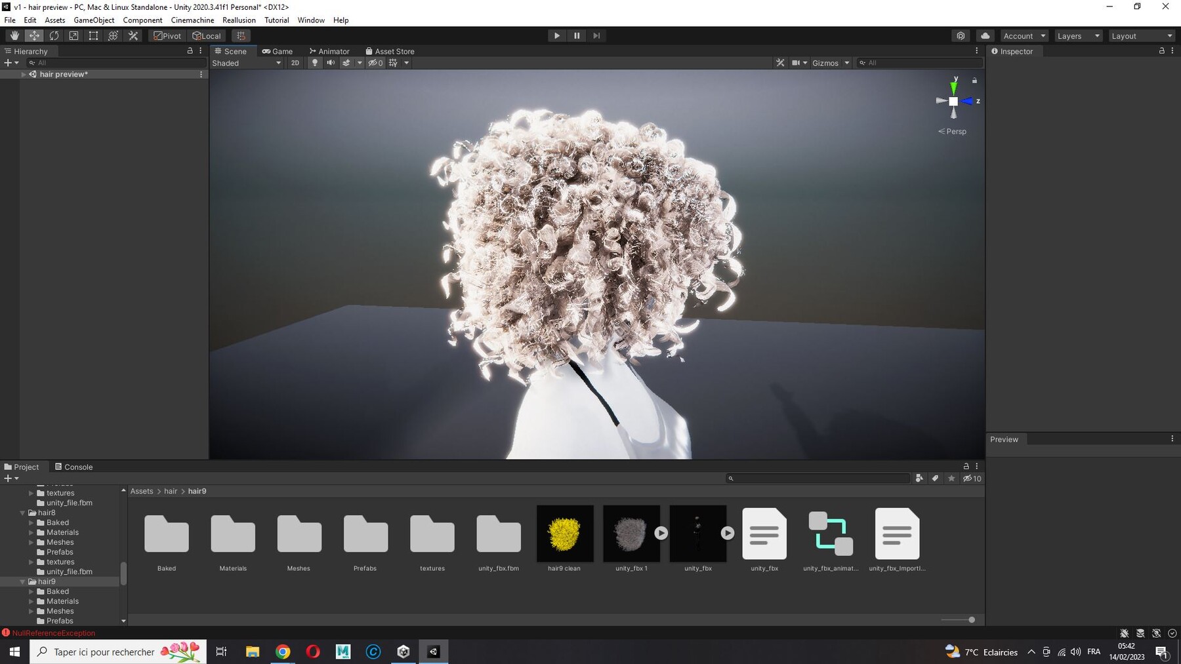Viewport: 1181px width, 664px height.
Task: Toggle grid snapping icon in toolbar
Action: pyautogui.click(x=241, y=36)
